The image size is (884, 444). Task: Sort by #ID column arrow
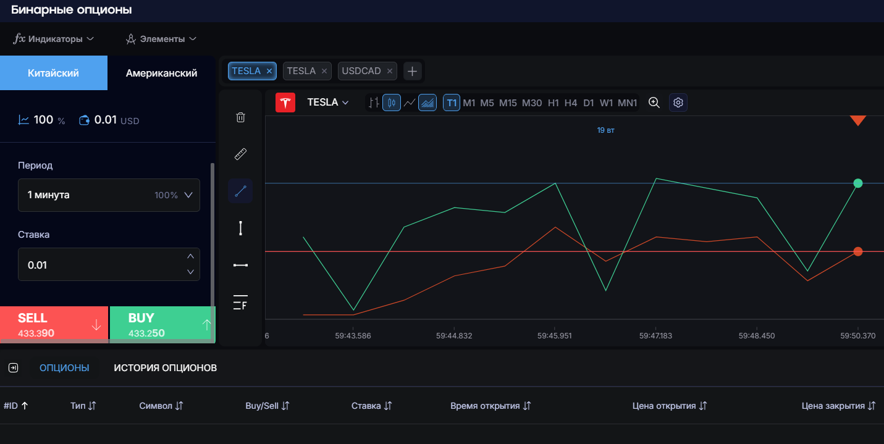(x=25, y=406)
